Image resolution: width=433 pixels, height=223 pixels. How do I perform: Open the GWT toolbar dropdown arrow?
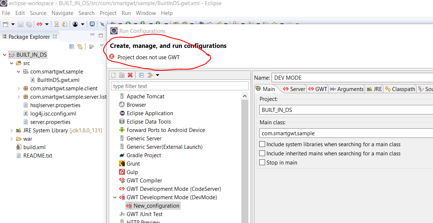tap(47, 24)
